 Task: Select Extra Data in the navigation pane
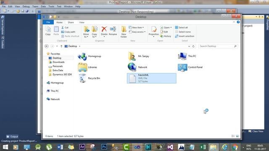click(58, 70)
